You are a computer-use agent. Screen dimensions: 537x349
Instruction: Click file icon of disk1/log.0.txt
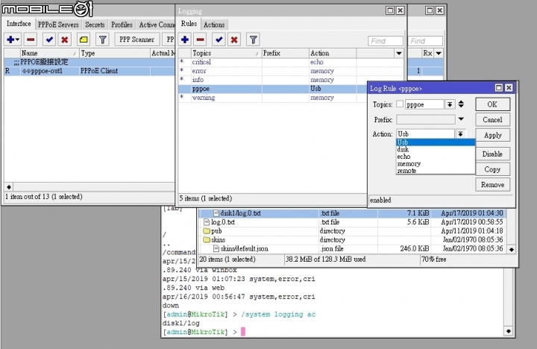coord(216,213)
